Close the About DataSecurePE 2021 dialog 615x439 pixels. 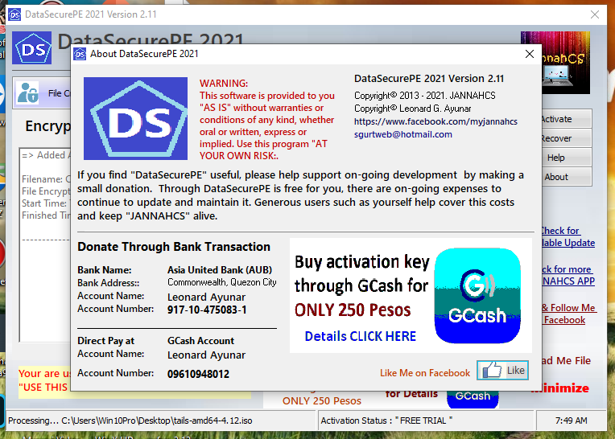tap(529, 54)
